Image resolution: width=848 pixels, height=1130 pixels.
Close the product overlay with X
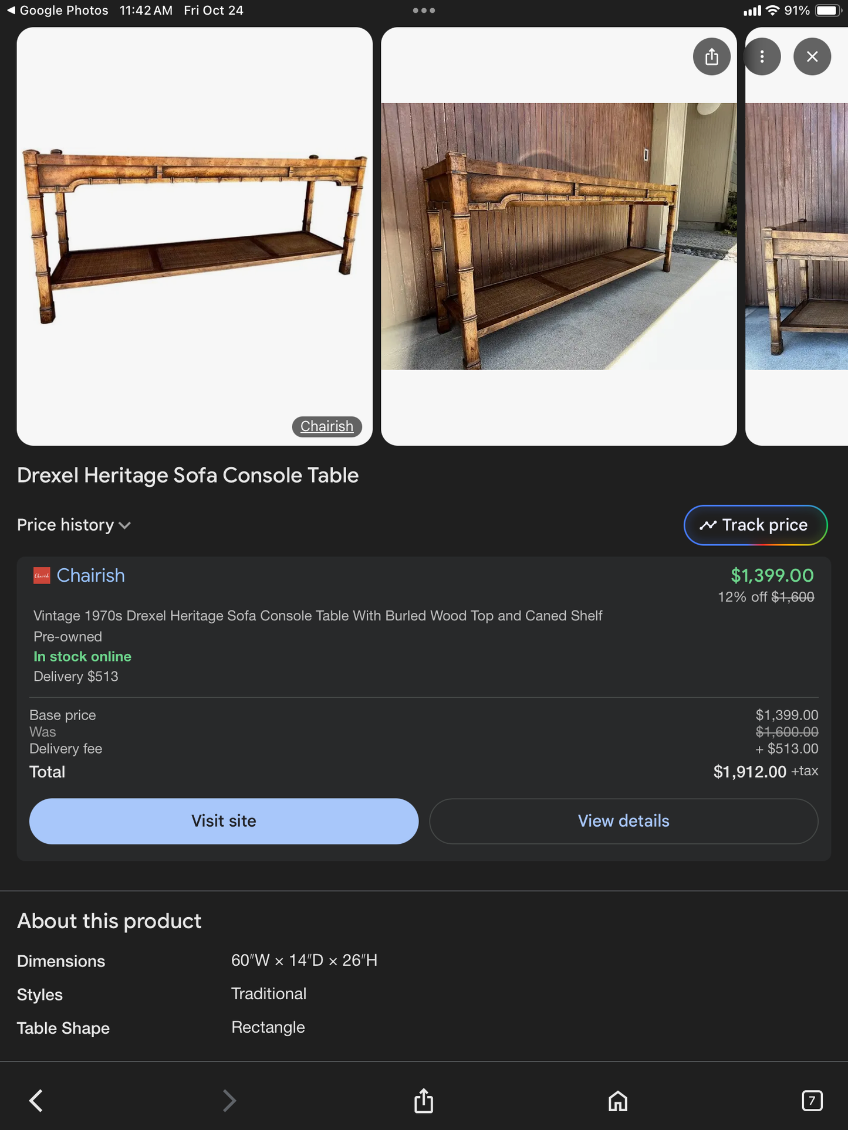coord(812,57)
